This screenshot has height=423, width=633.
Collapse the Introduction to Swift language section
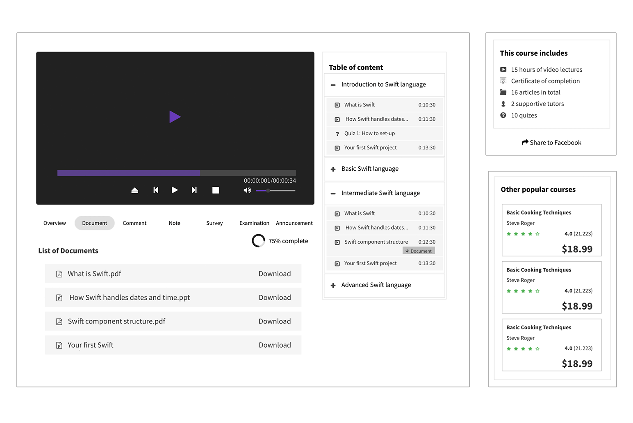[333, 85]
